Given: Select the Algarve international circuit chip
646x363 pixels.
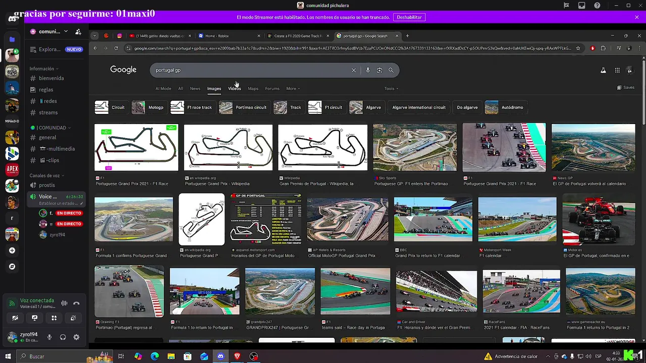Looking at the screenshot, I should (419, 107).
